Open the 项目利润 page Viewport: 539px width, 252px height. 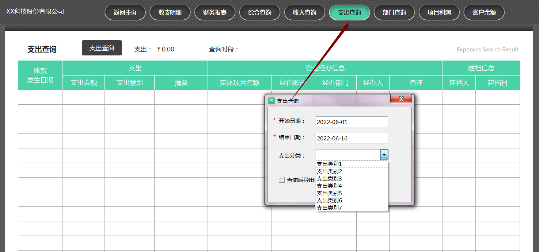tap(439, 13)
